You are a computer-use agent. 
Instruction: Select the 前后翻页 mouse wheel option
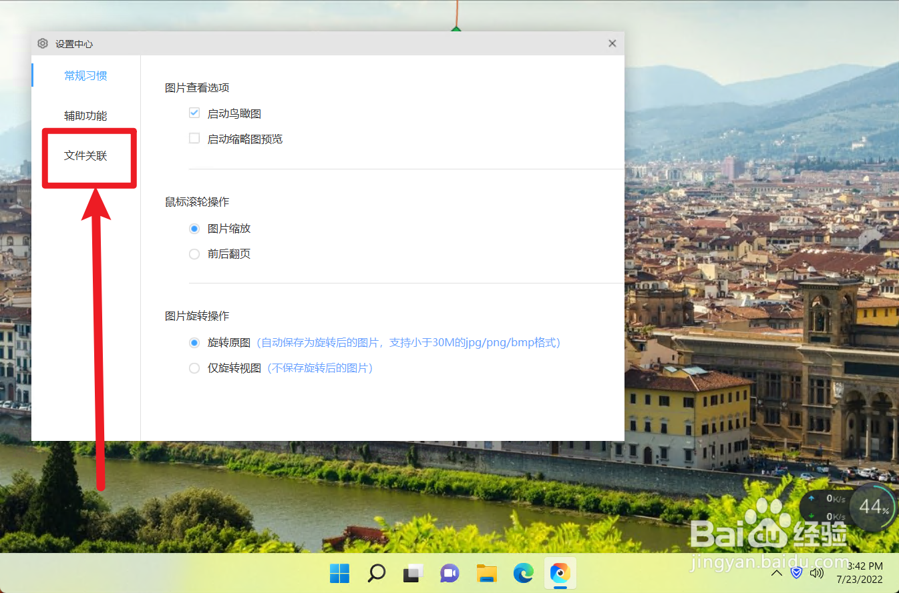click(194, 253)
